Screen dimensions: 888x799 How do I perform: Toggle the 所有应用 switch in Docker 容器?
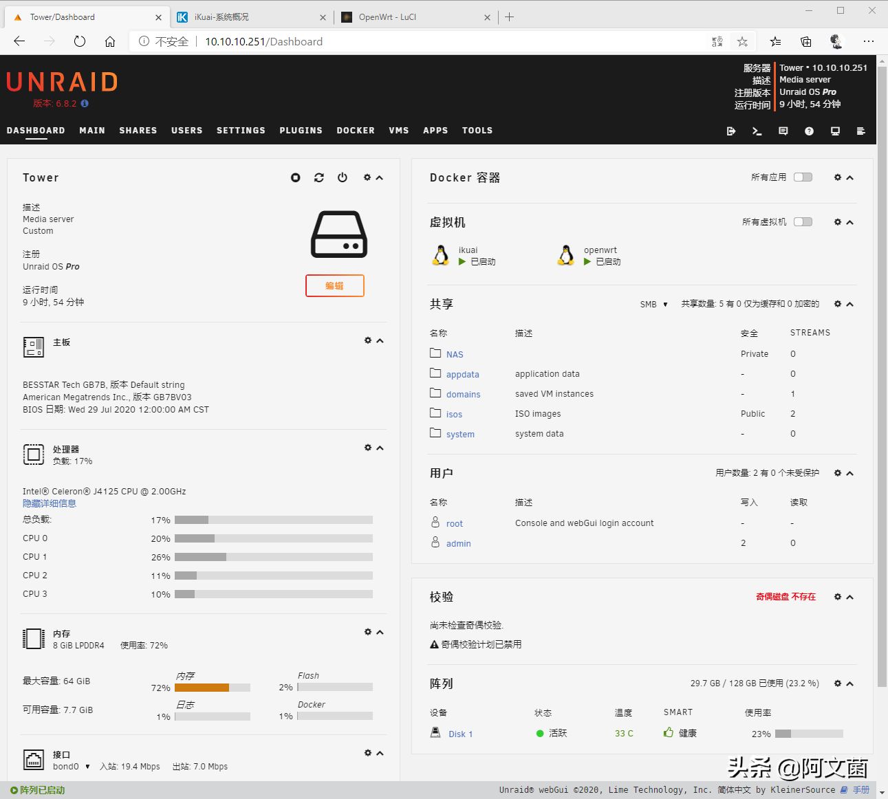coord(803,177)
